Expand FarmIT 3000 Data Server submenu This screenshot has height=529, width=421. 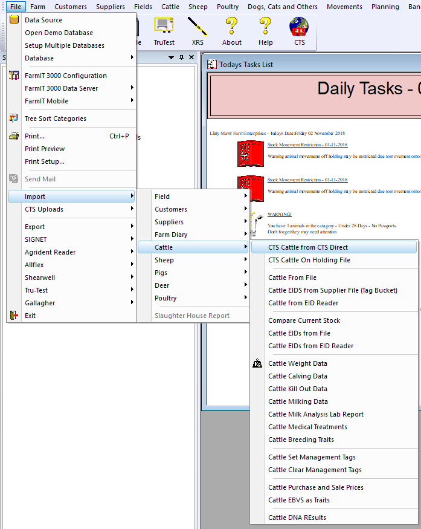pyautogui.click(x=71, y=88)
